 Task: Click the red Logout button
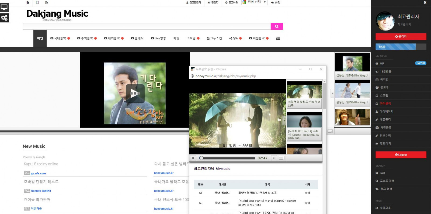tap(401, 155)
